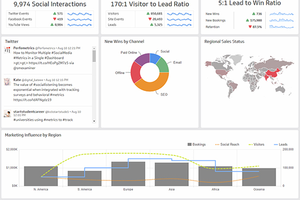300x200 pixels.
Task: Click the 'SEO' donut chart label
Action: (x=164, y=94)
